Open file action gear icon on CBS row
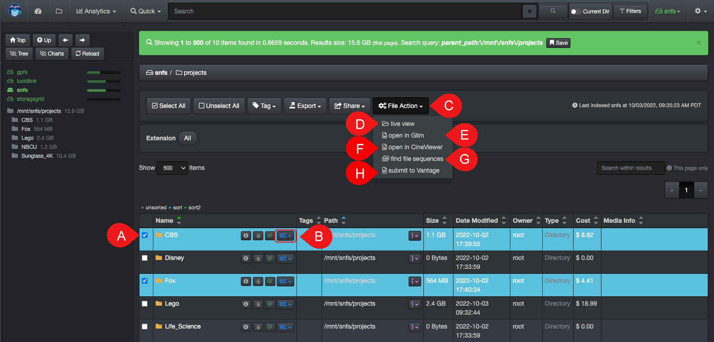The width and height of the screenshot is (714, 342). (x=285, y=236)
